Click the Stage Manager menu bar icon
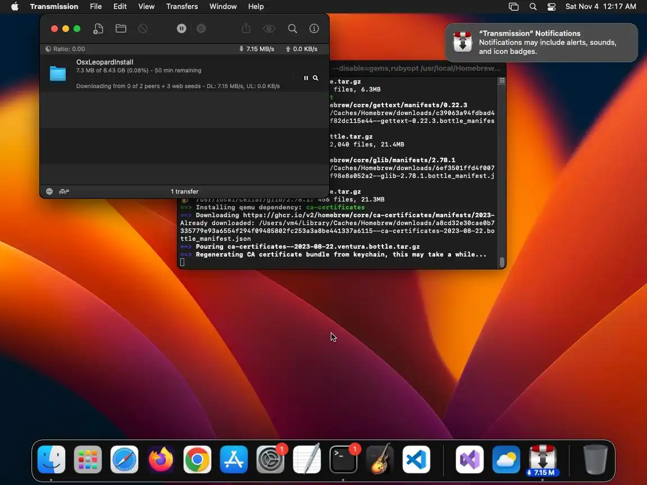Viewport: 647px width, 485px height. 514,7
